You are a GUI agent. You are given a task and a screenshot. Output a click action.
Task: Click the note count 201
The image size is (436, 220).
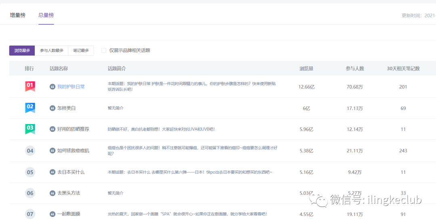click(403, 87)
